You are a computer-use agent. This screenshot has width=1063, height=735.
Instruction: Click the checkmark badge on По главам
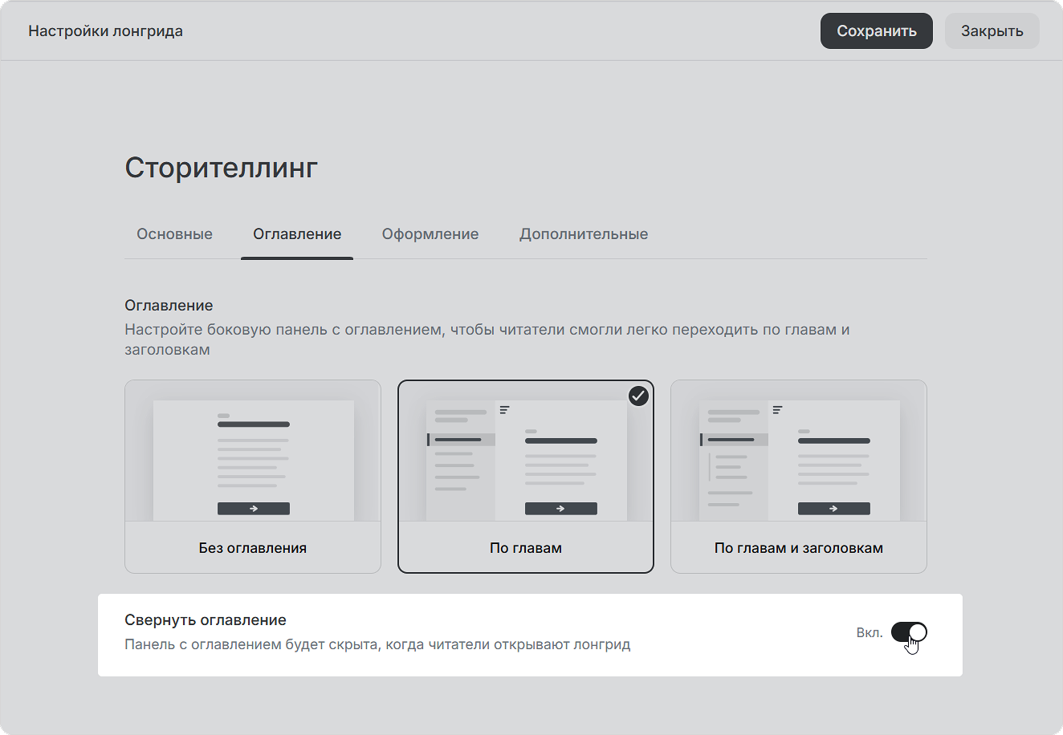pos(638,396)
